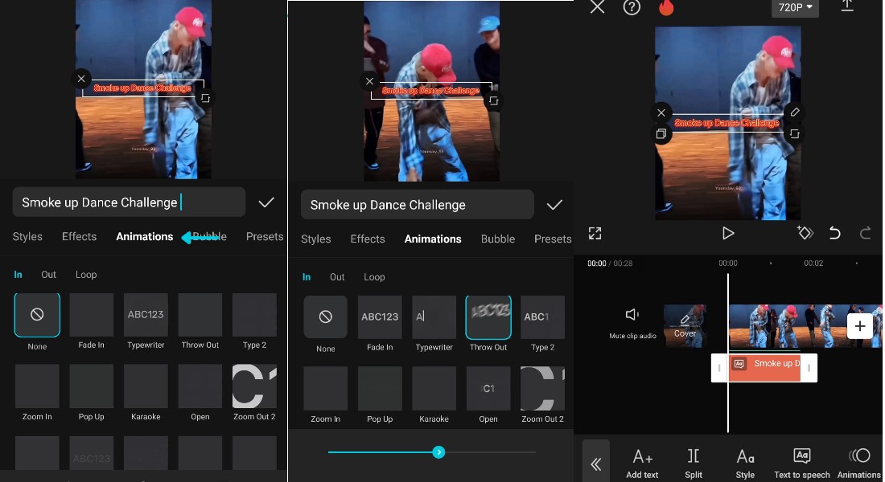Play the video preview
This screenshot has height=482, width=885.
pos(728,234)
